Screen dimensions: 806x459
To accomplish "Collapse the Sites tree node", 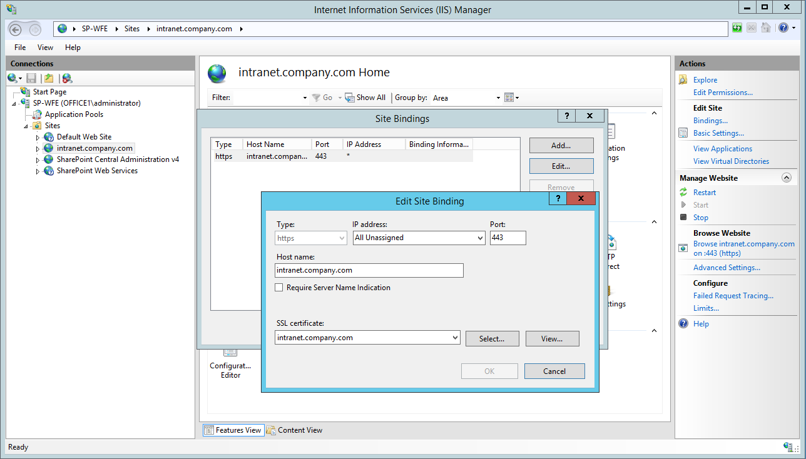I will [x=26, y=126].
